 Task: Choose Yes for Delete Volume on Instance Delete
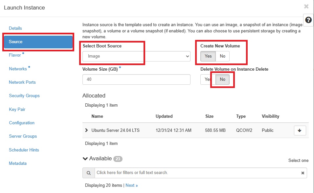pyautogui.click(x=208, y=79)
